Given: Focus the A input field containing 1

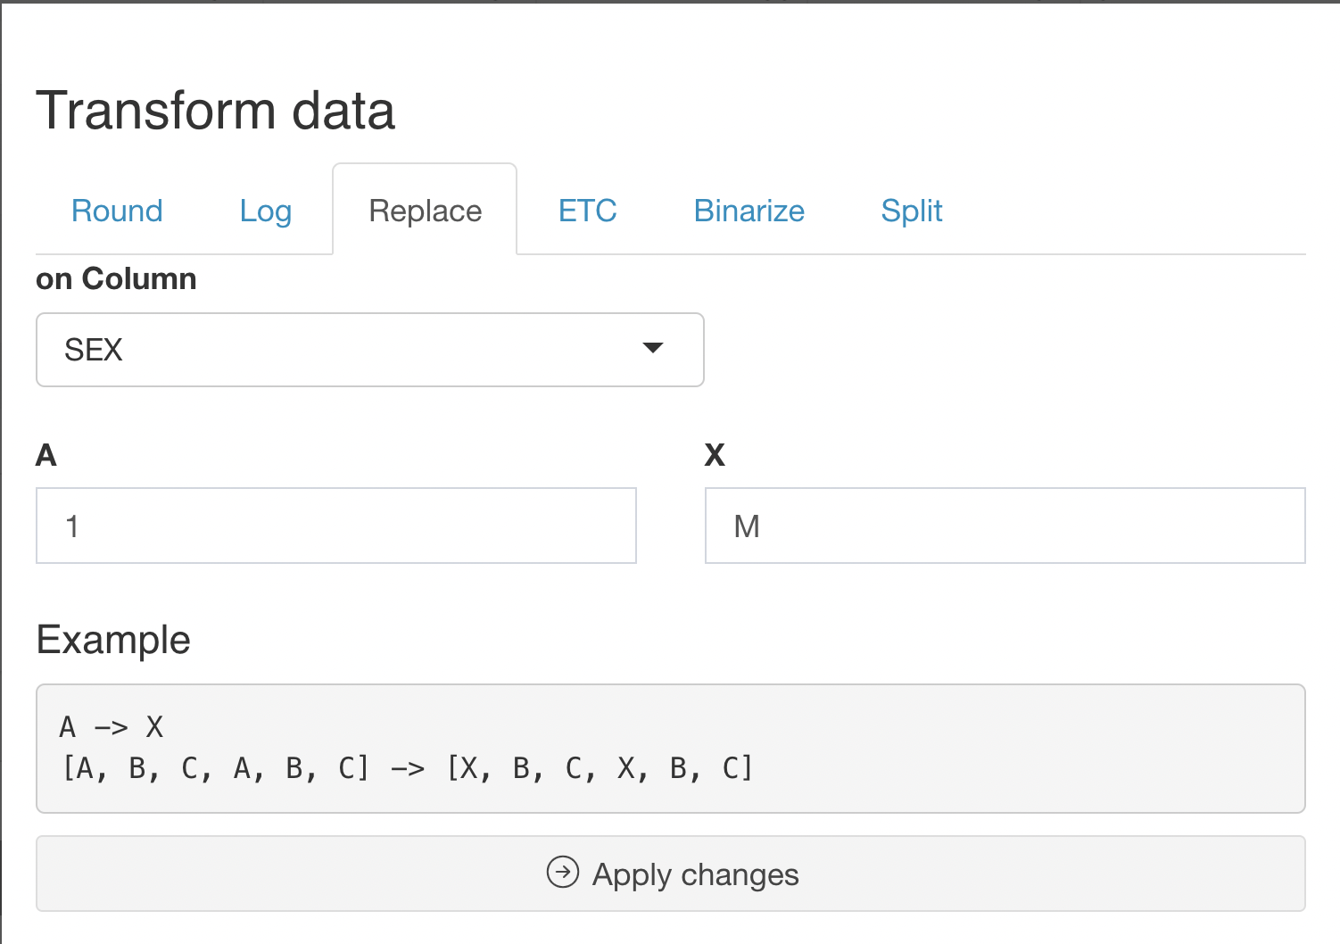Looking at the screenshot, I should pyautogui.click(x=336, y=526).
